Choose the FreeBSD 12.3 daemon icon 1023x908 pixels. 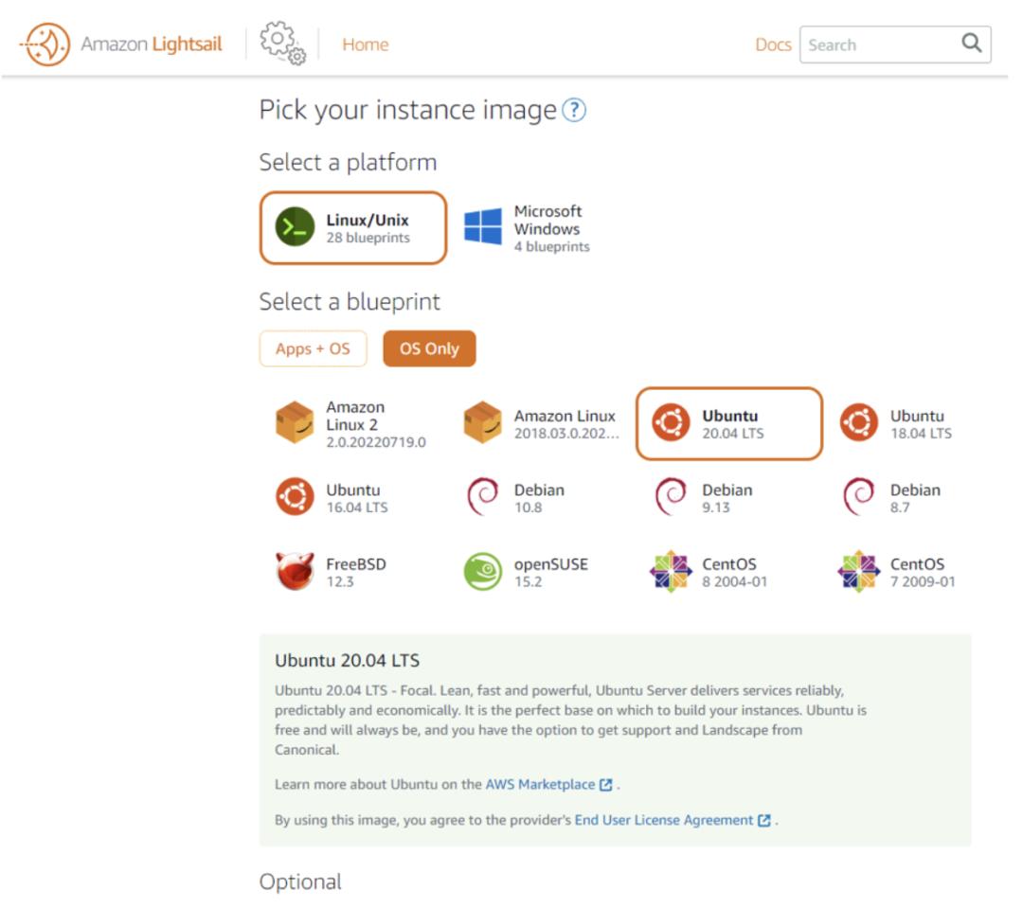[x=295, y=571]
